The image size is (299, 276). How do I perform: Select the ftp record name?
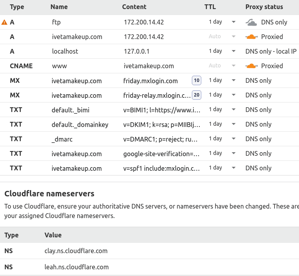click(x=56, y=22)
